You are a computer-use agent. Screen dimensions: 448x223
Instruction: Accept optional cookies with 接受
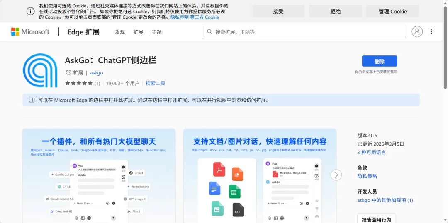[278, 12]
